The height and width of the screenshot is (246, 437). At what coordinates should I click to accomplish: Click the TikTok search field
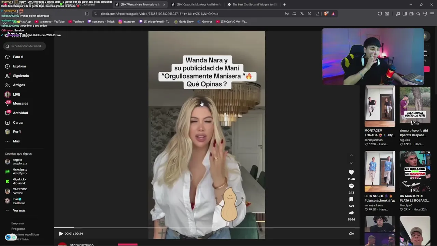coord(25,46)
